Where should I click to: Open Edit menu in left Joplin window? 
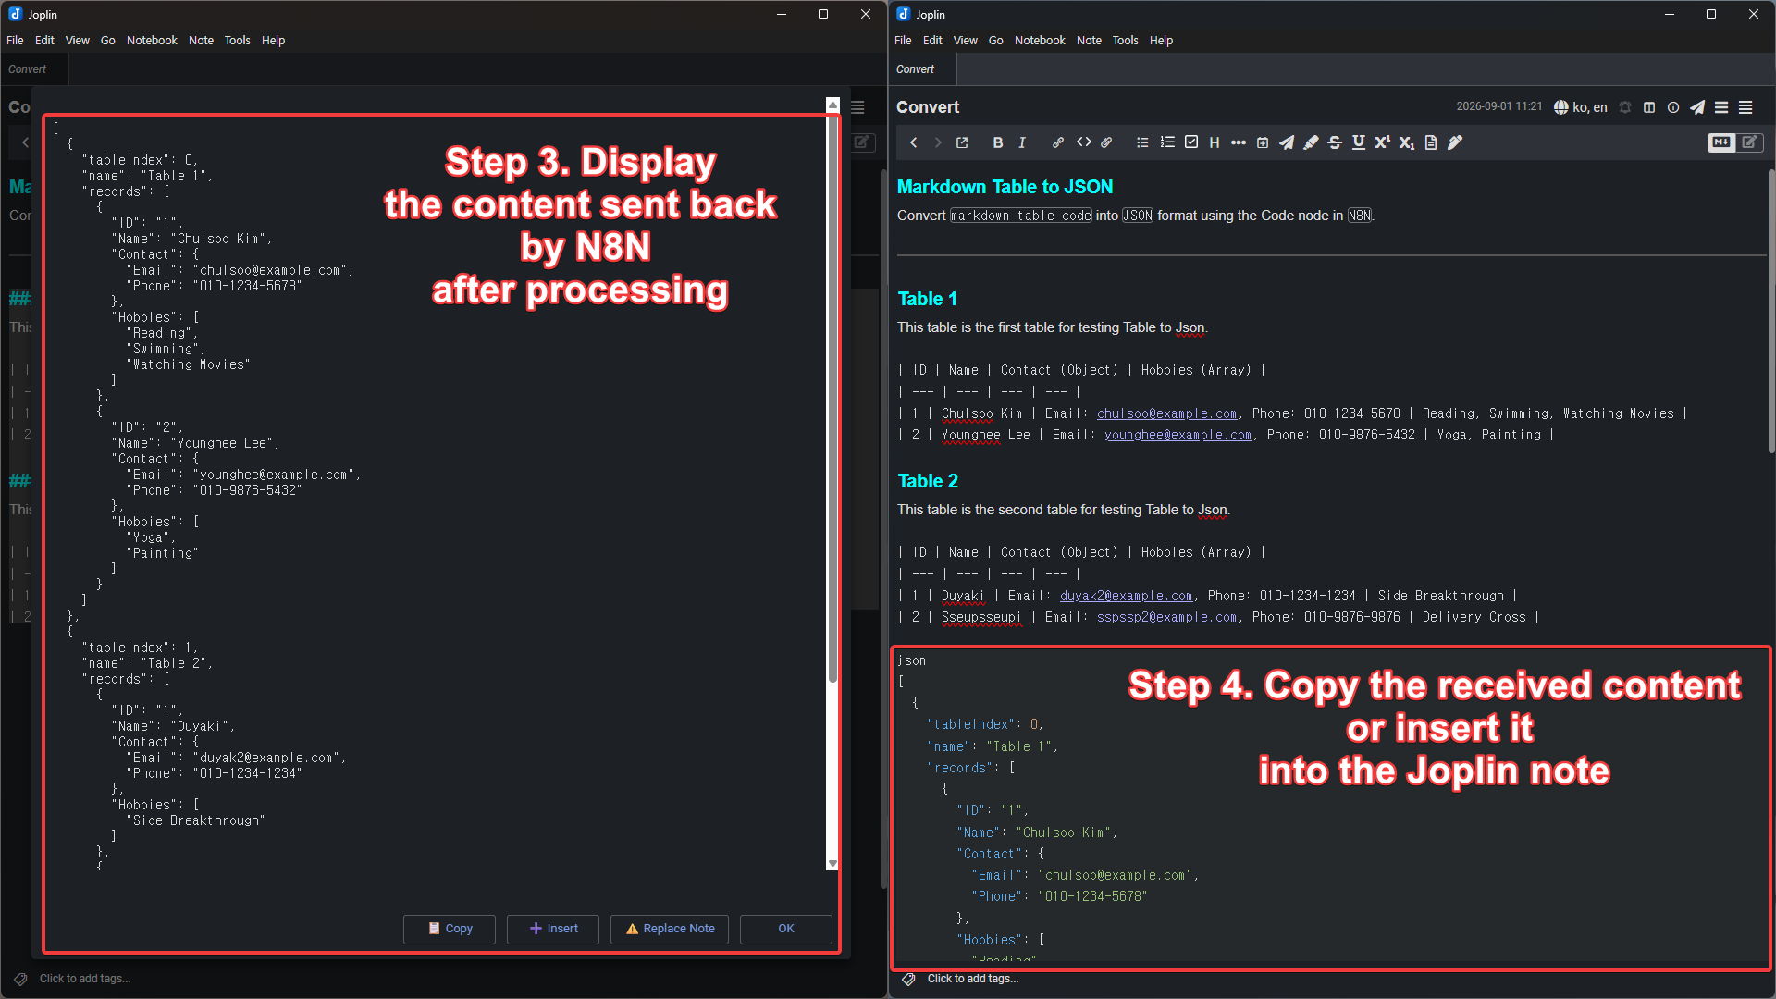pyautogui.click(x=44, y=41)
